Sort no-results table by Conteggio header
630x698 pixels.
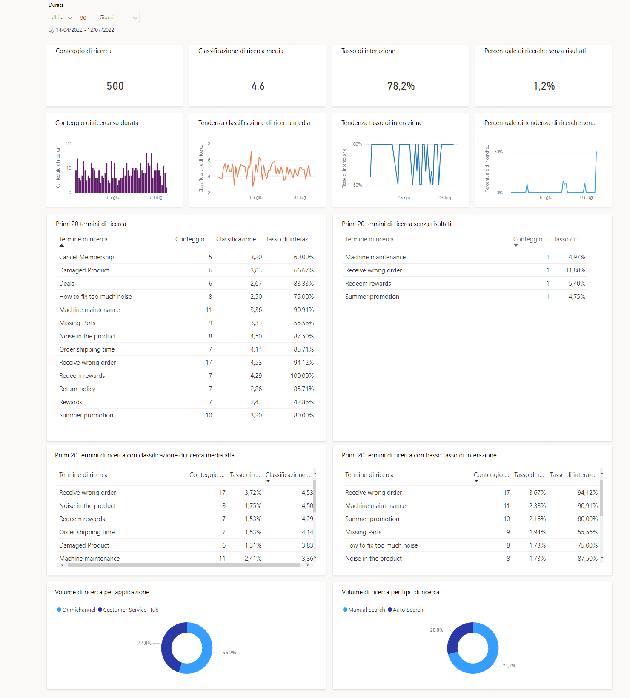pyautogui.click(x=530, y=239)
